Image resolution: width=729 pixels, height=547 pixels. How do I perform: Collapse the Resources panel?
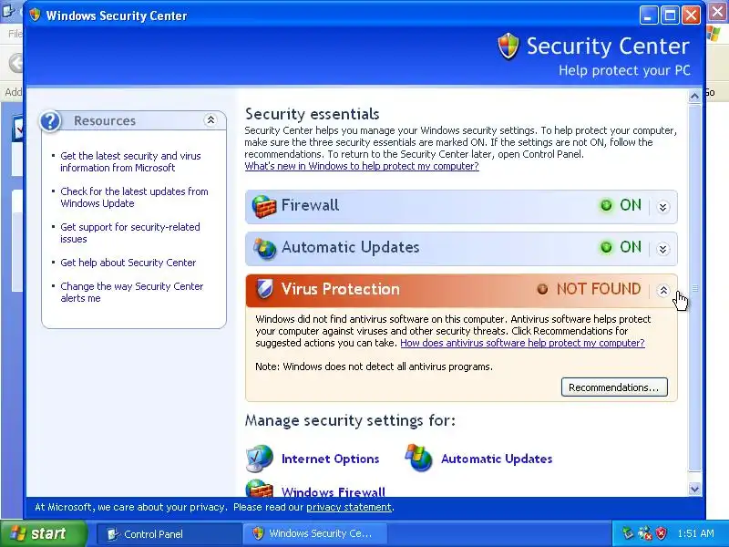pyautogui.click(x=210, y=120)
